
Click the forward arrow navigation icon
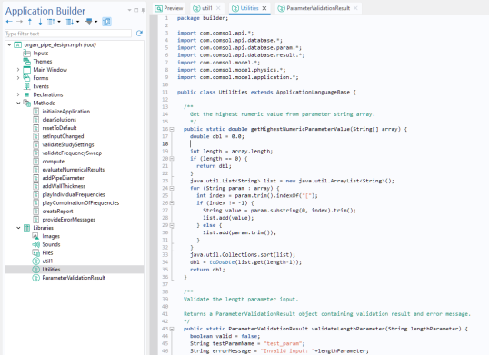(19, 22)
